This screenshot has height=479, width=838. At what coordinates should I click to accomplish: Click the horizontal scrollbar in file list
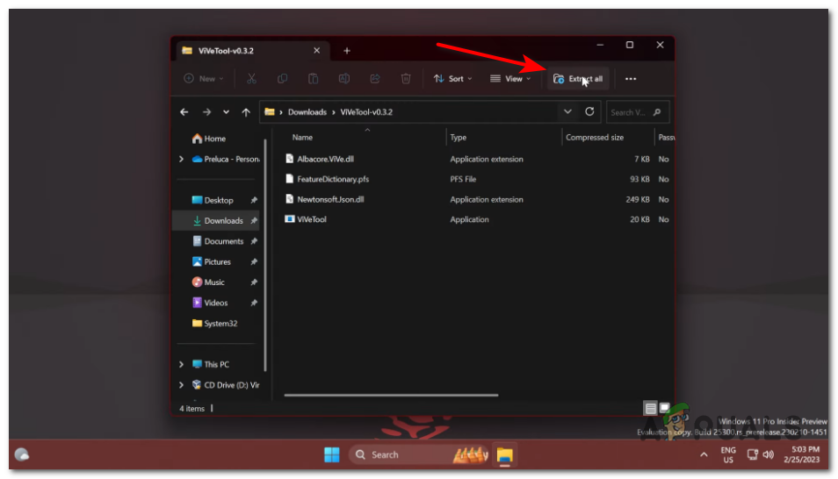click(x=391, y=395)
